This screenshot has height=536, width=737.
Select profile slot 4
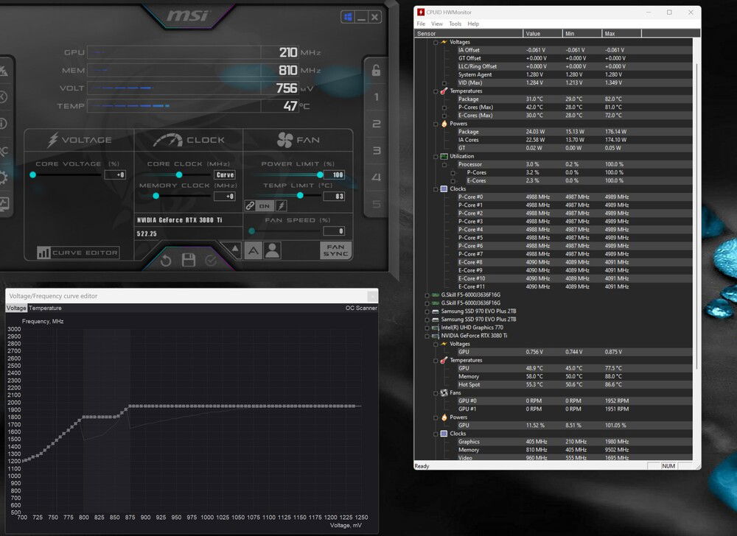[x=376, y=177]
